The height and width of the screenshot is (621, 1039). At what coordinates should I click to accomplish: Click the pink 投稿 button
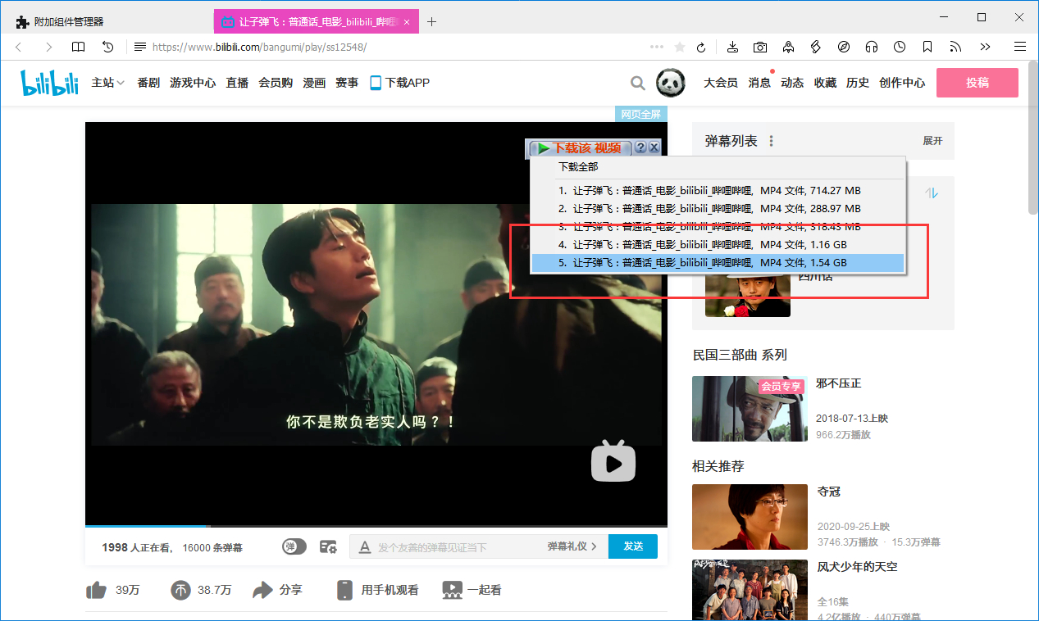pos(977,83)
